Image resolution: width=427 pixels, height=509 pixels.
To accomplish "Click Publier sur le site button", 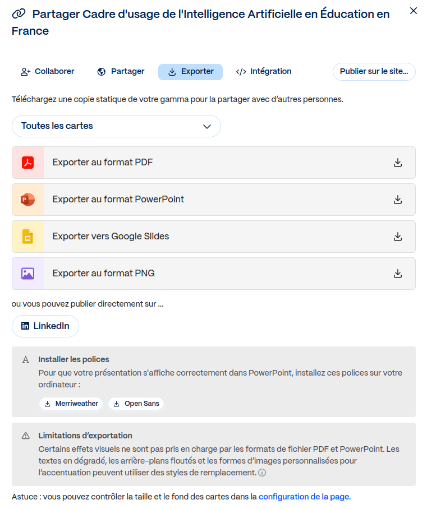I will pos(374,72).
